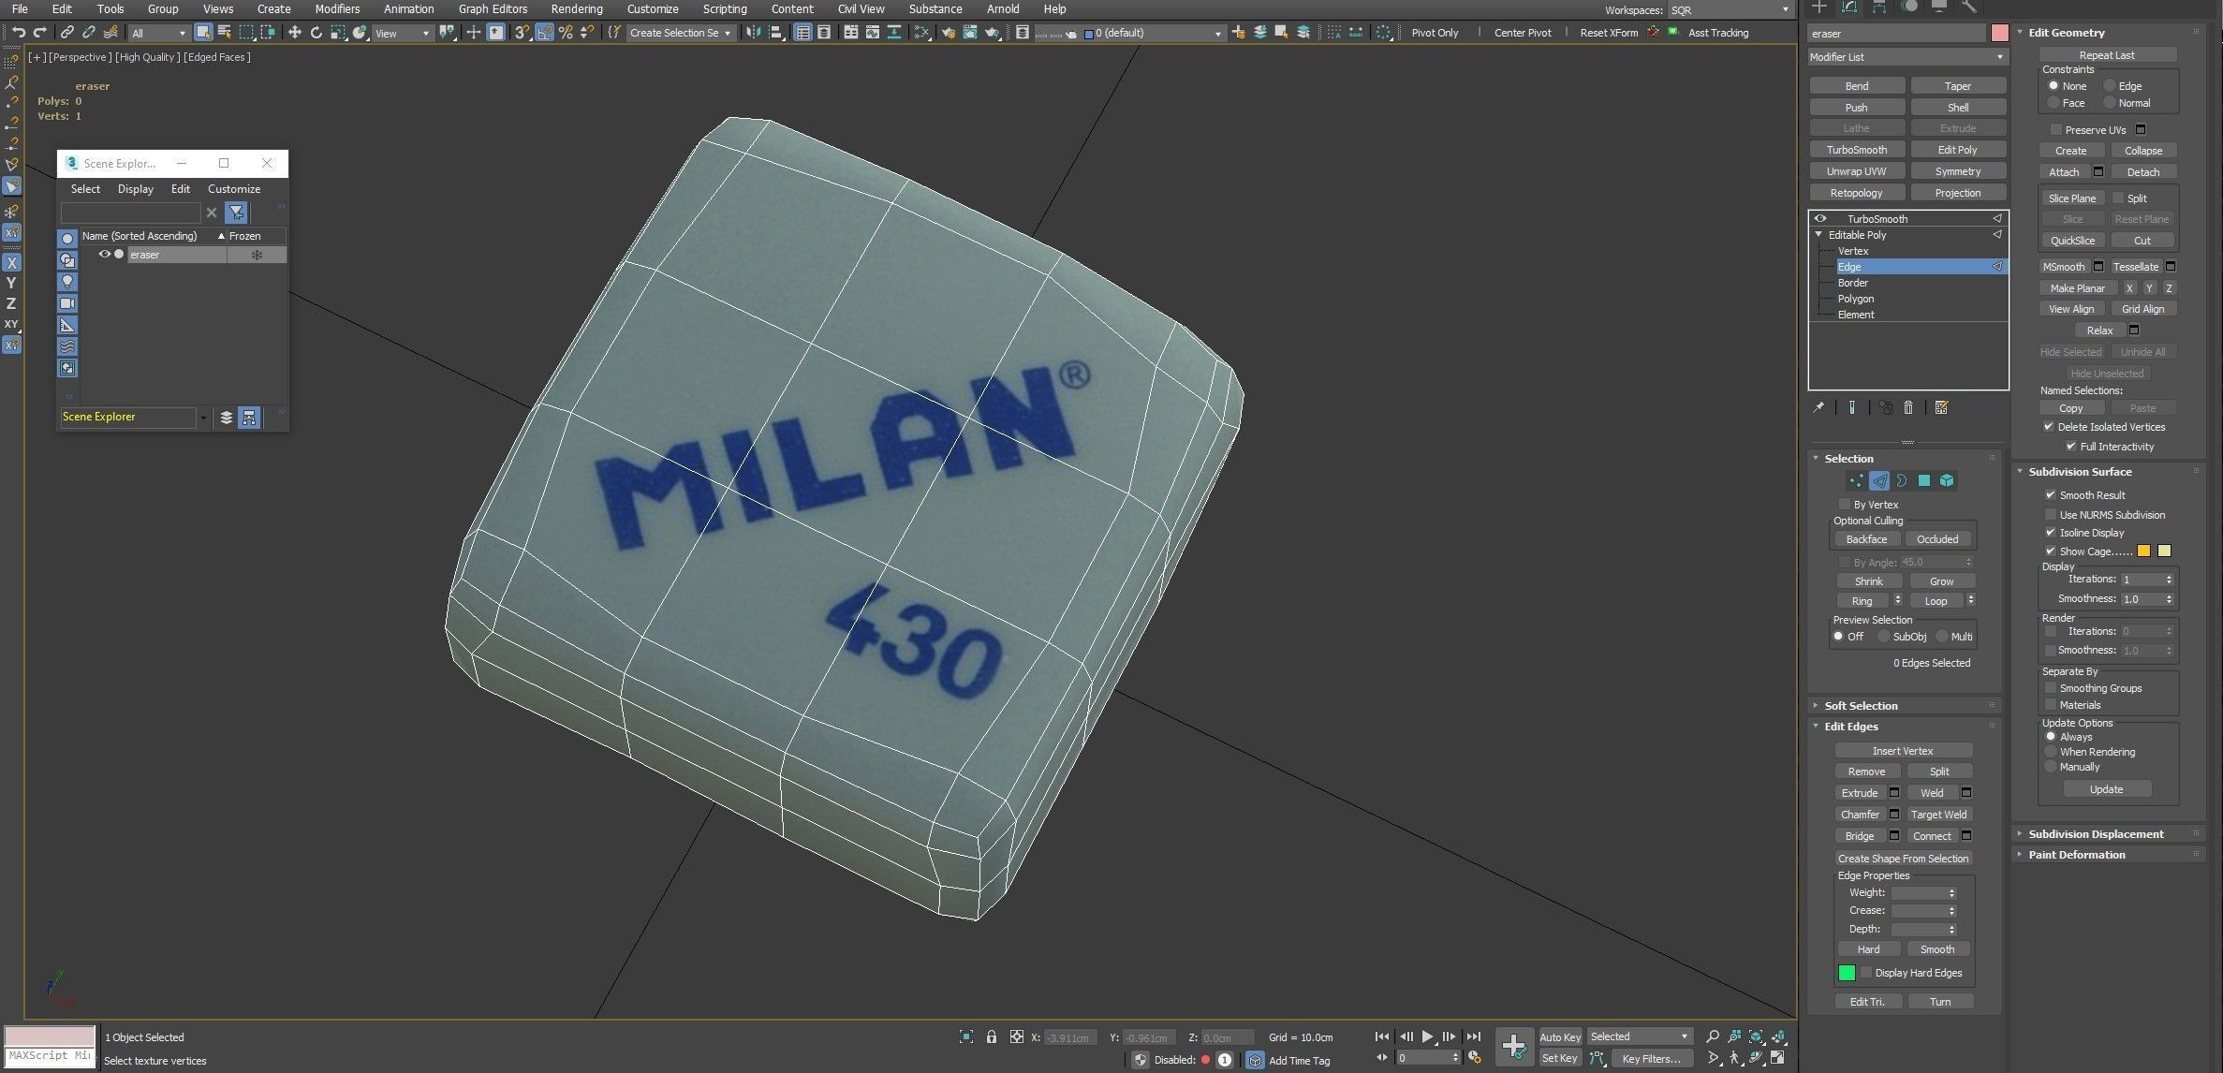Activate the Select Object tool
Viewport: 2223px width, 1073px height.
[202, 32]
